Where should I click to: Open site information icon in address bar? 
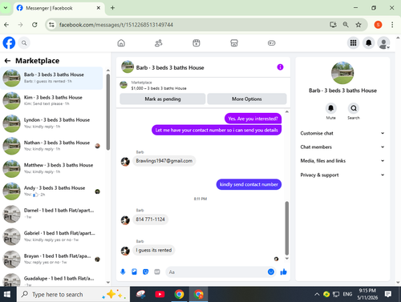point(51,25)
